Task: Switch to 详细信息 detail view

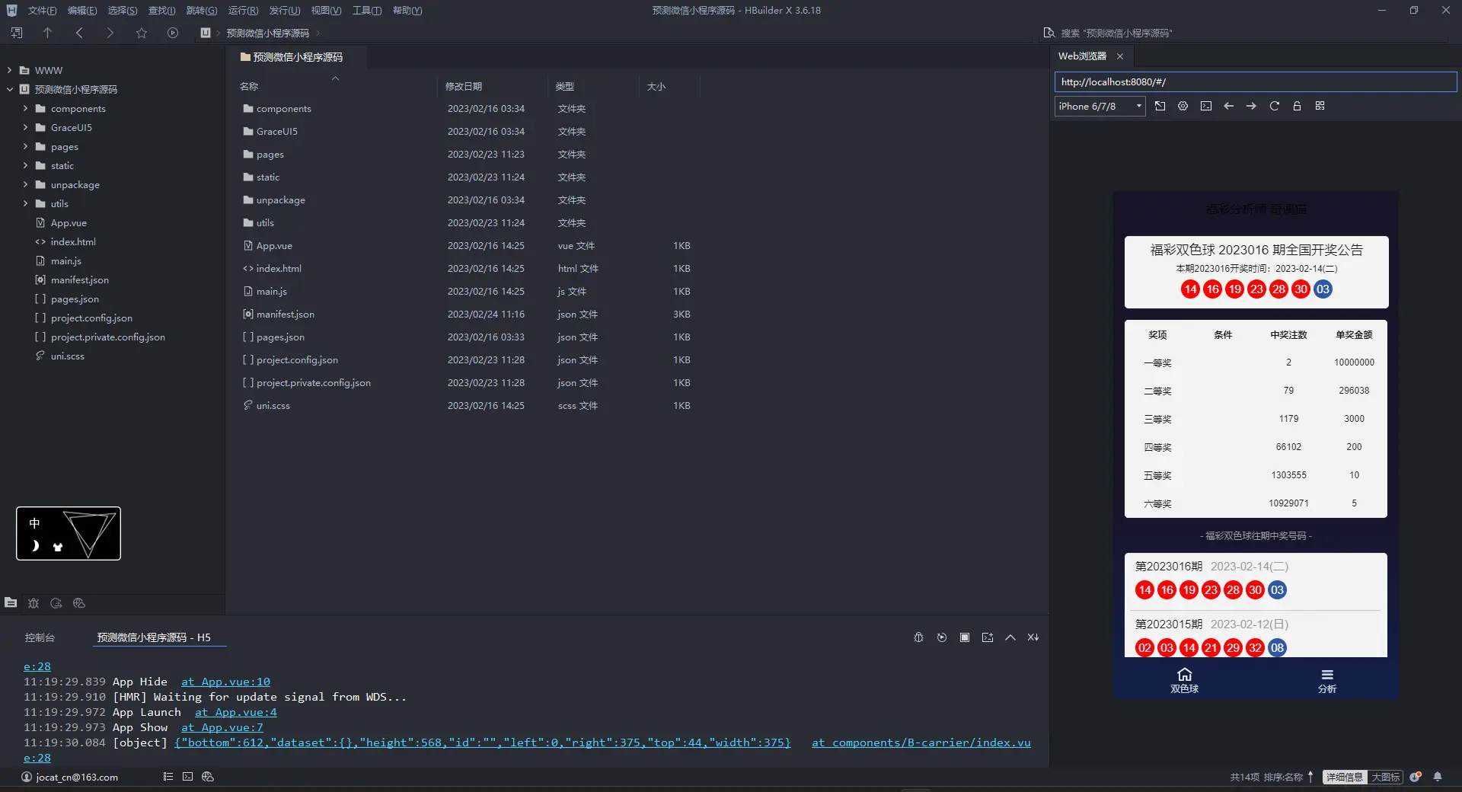Action: (1344, 777)
